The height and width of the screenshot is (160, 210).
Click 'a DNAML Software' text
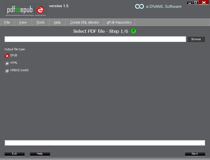(164, 6)
